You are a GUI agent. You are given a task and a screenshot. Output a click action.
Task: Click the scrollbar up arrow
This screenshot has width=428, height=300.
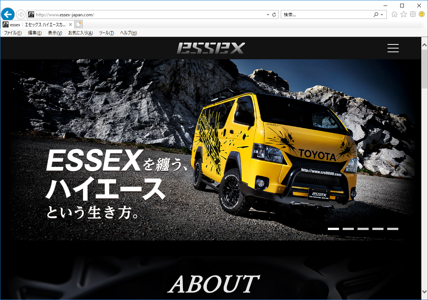(424, 45)
